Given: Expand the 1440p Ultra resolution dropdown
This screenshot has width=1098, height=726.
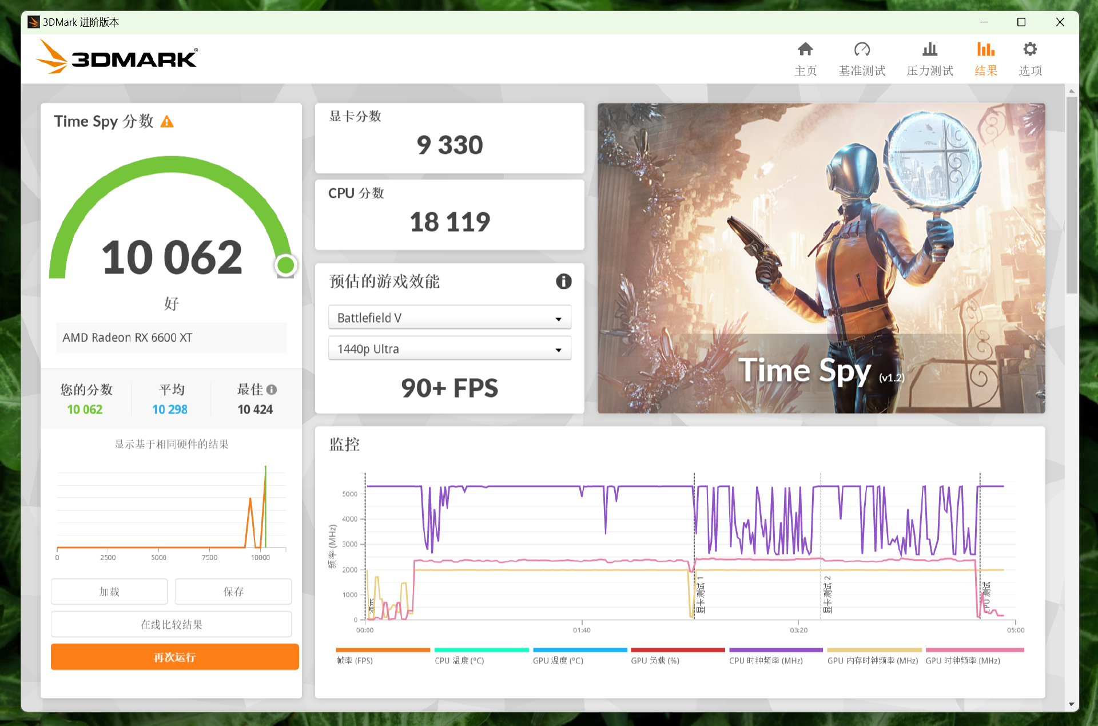Looking at the screenshot, I should (x=449, y=349).
